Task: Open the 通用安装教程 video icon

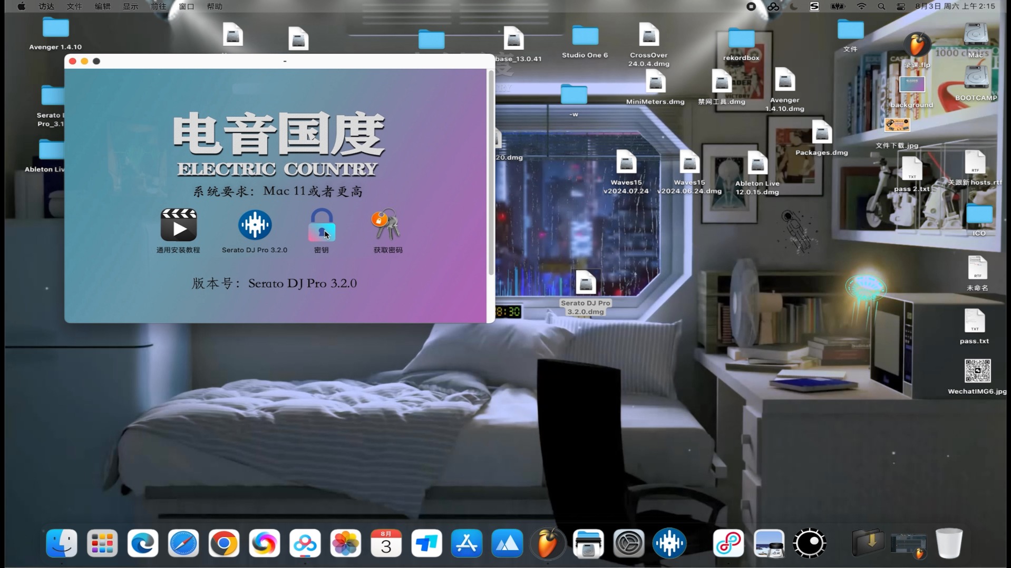Action: pos(178,225)
